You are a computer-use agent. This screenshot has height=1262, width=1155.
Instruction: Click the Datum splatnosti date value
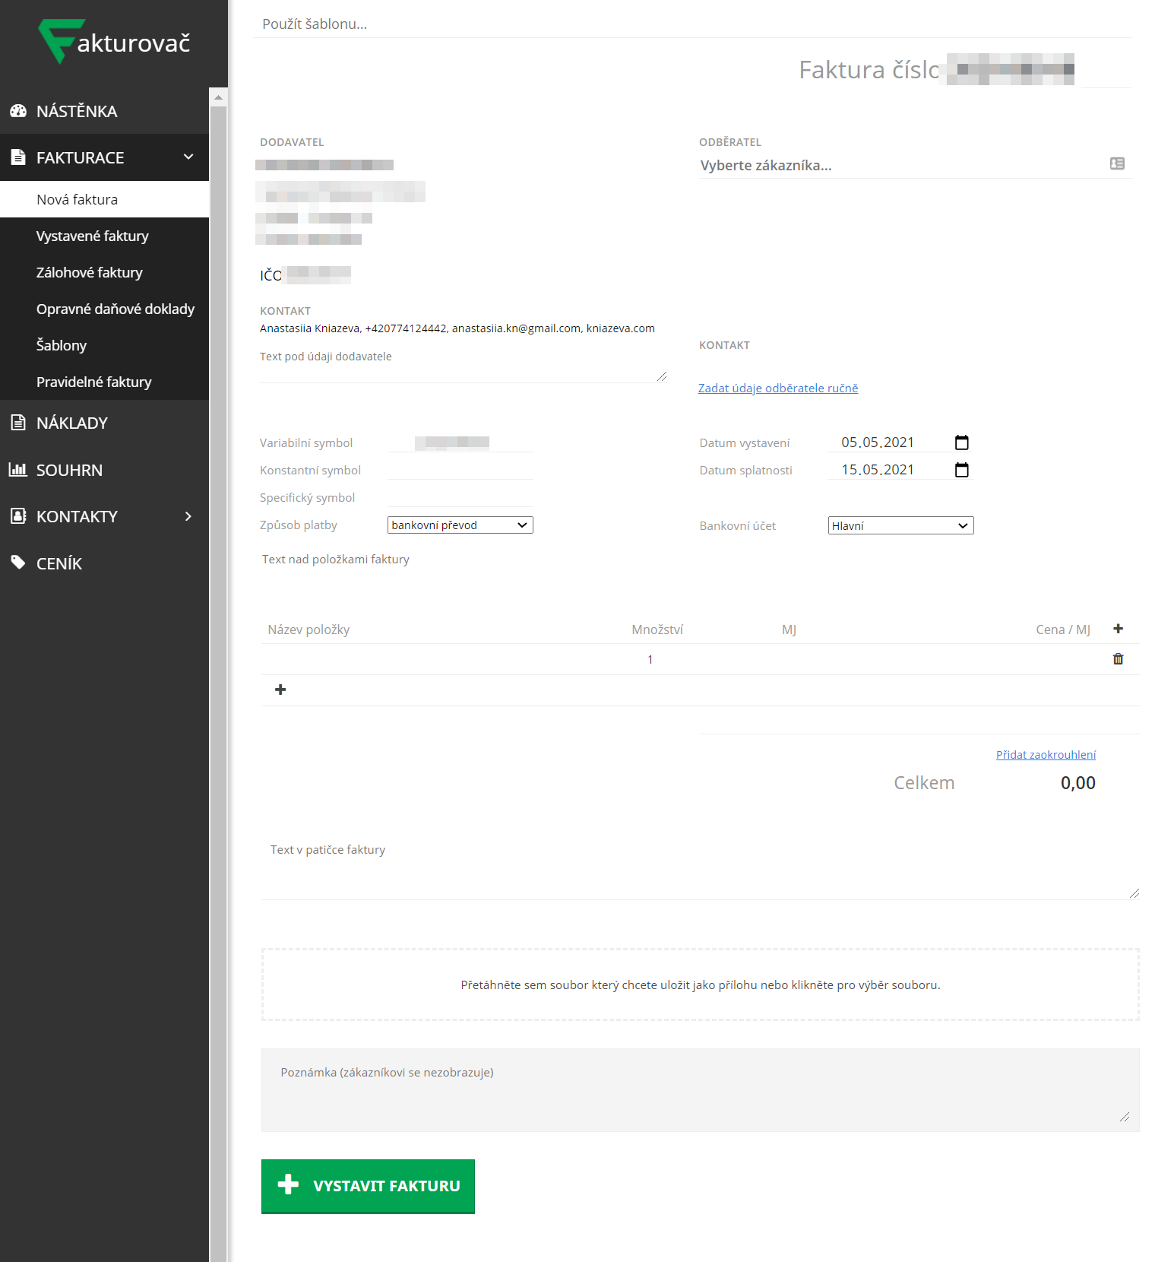pyautogui.click(x=878, y=470)
